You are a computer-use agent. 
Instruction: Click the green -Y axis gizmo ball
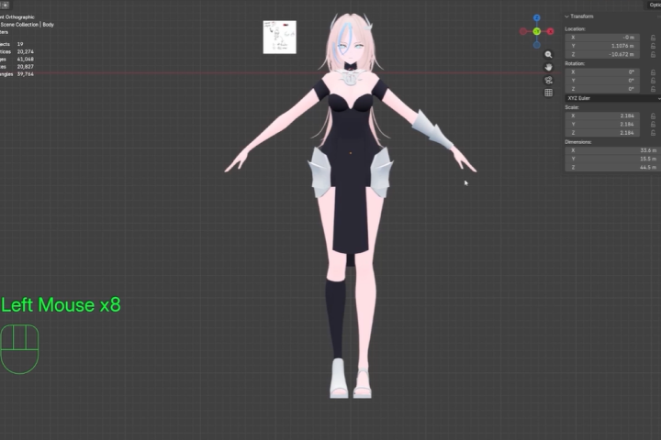(x=537, y=31)
